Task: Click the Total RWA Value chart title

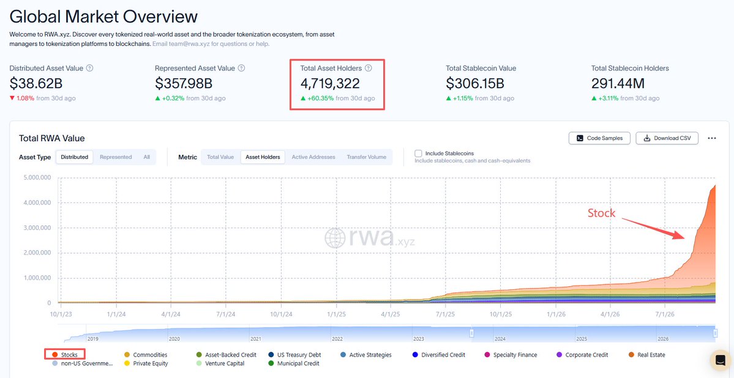Action: coord(51,138)
